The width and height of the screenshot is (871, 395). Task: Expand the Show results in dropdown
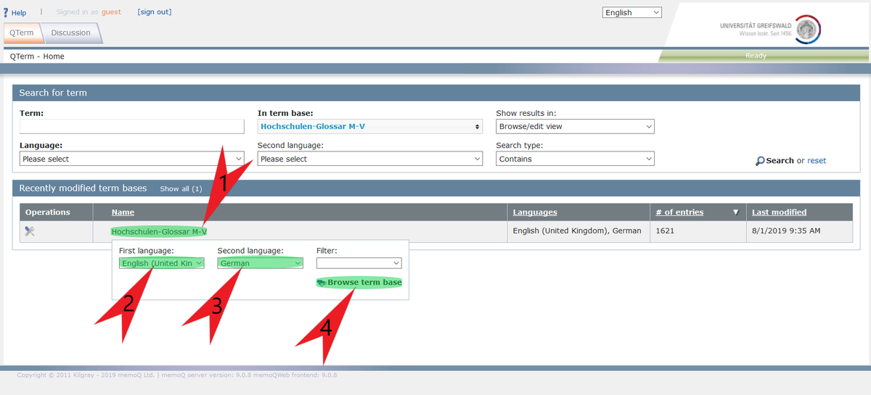[x=575, y=126]
